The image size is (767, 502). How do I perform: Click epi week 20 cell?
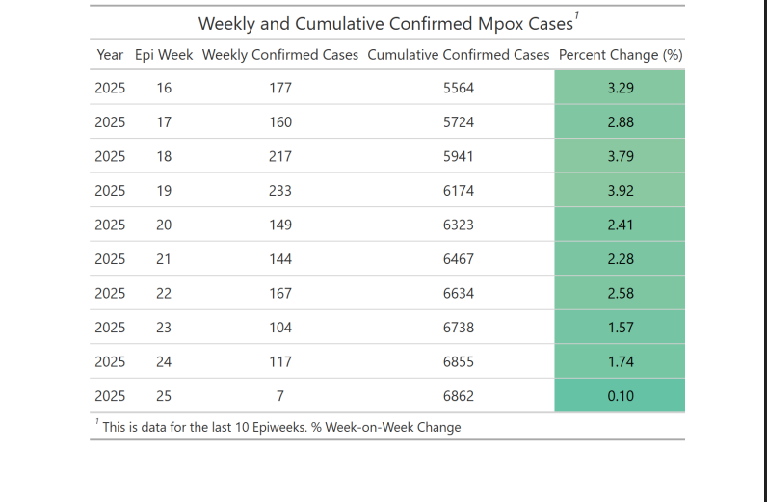pos(164,225)
